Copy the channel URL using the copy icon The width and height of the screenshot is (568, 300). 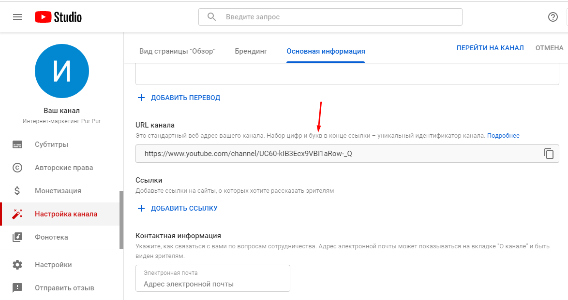point(550,154)
